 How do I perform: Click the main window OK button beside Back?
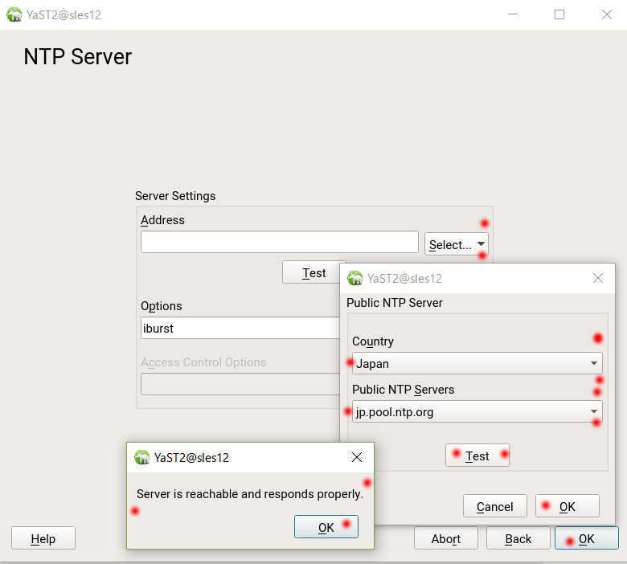[587, 538]
